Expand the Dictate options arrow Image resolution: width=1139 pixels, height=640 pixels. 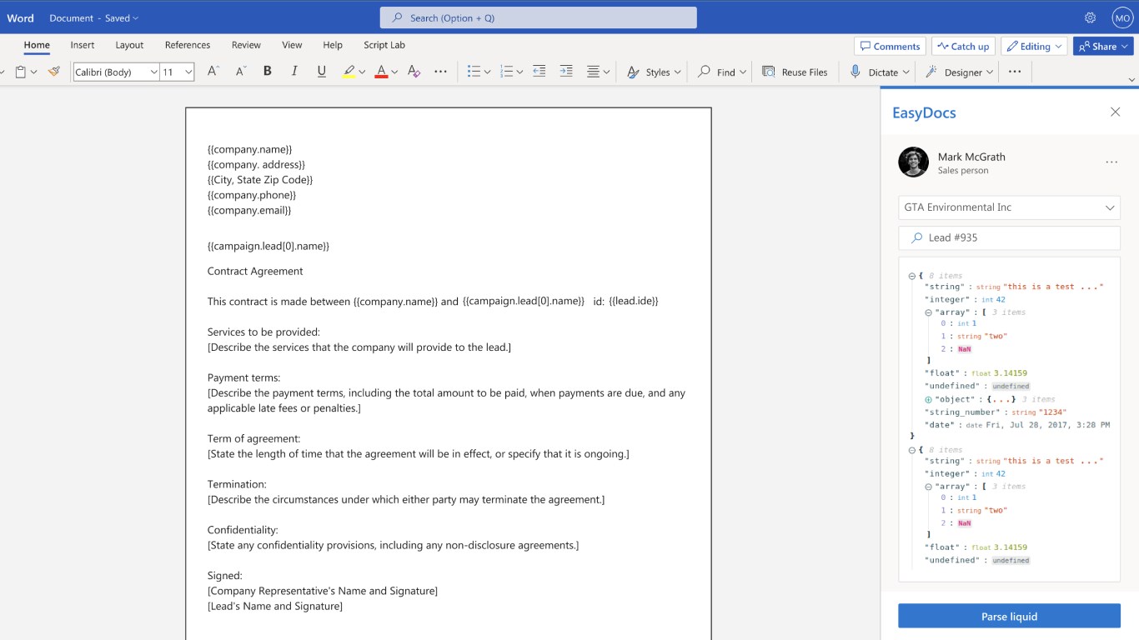tap(906, 72)
